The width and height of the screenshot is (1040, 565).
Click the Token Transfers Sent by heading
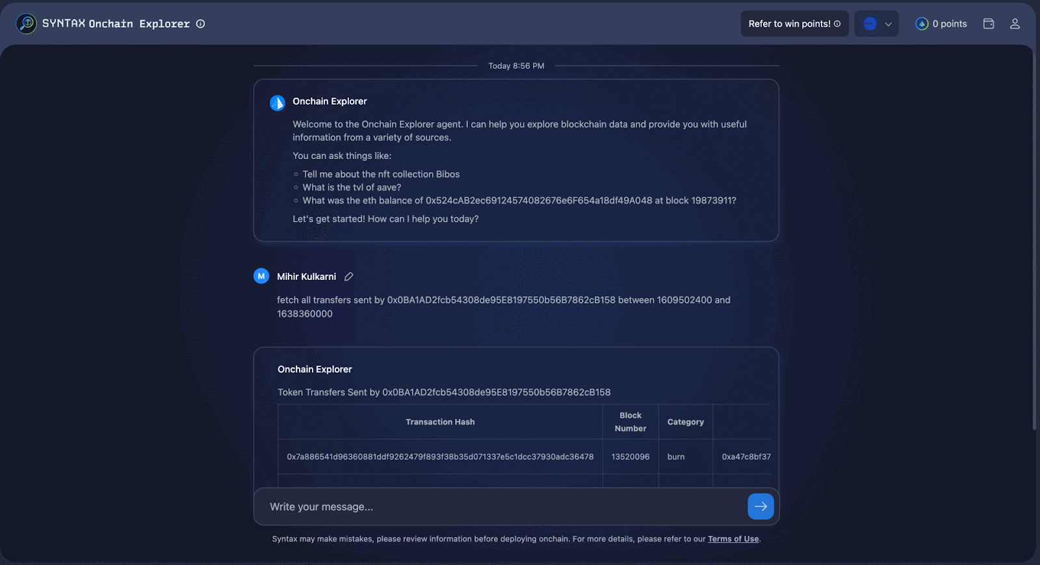[x=444, y=392]
